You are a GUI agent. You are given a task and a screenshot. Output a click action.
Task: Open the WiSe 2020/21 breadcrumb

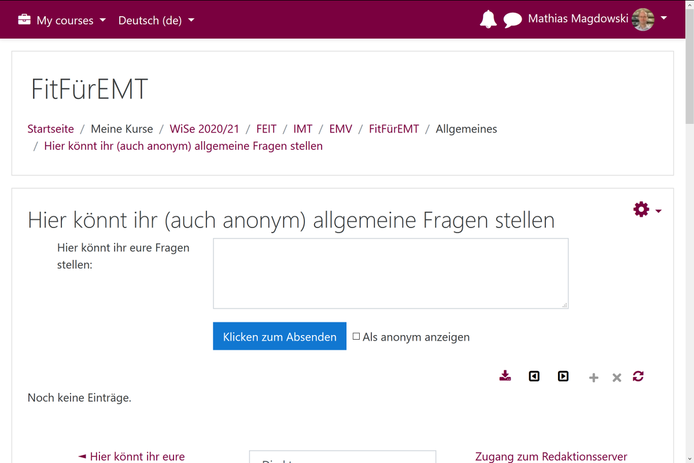tap(204, 129)
